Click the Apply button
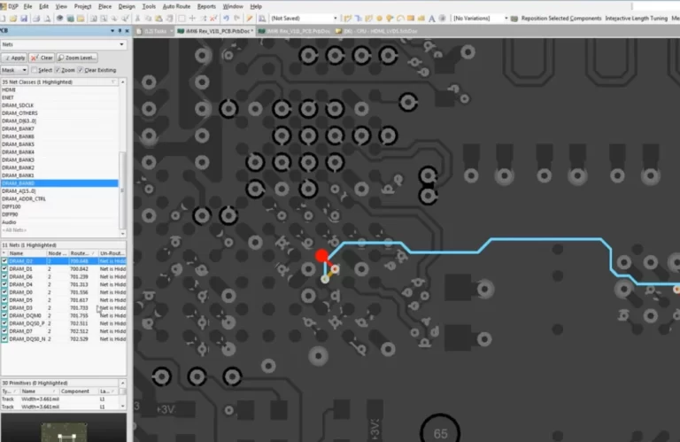Screen dimensions: 680x442 pos(14,58)
